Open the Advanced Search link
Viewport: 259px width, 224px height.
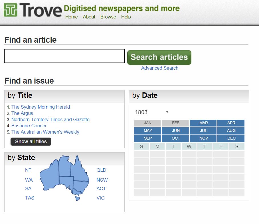pos(159,68)
